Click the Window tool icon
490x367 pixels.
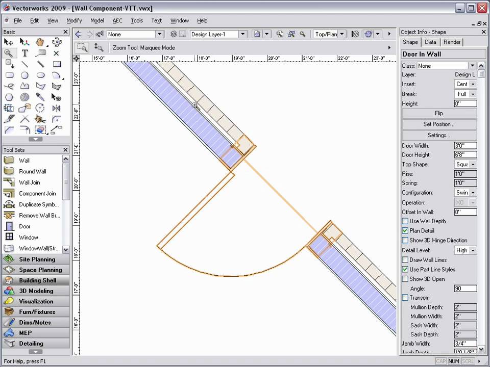coord(9,237)
